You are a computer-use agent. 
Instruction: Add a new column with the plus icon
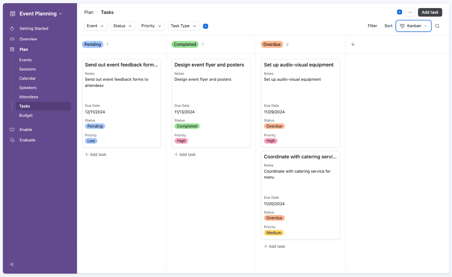pos(353,44)
